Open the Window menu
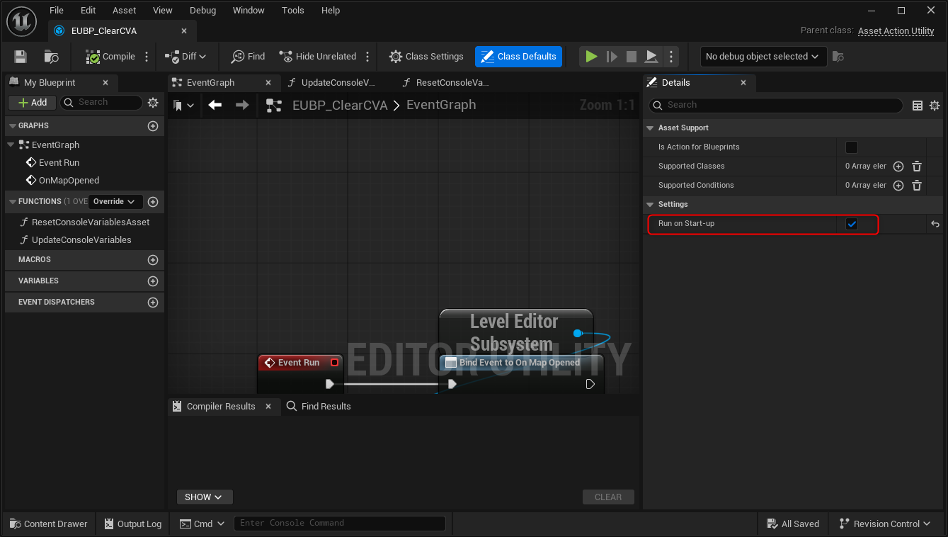Image resolution: width=948 pixels, height=537 pixels. [249, 11]
